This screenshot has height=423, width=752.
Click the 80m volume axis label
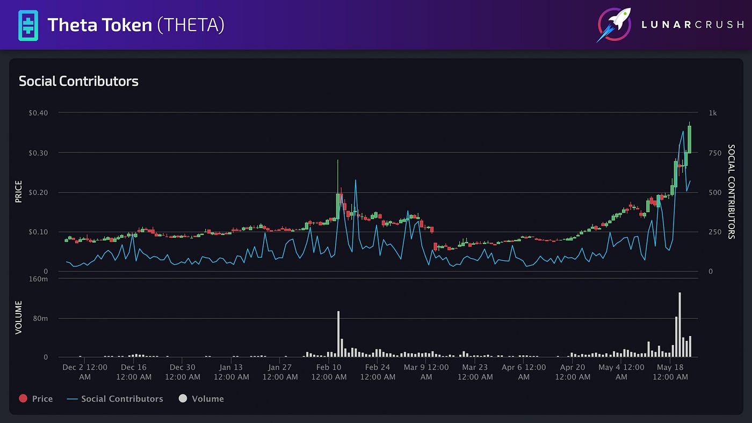(40, 318)
